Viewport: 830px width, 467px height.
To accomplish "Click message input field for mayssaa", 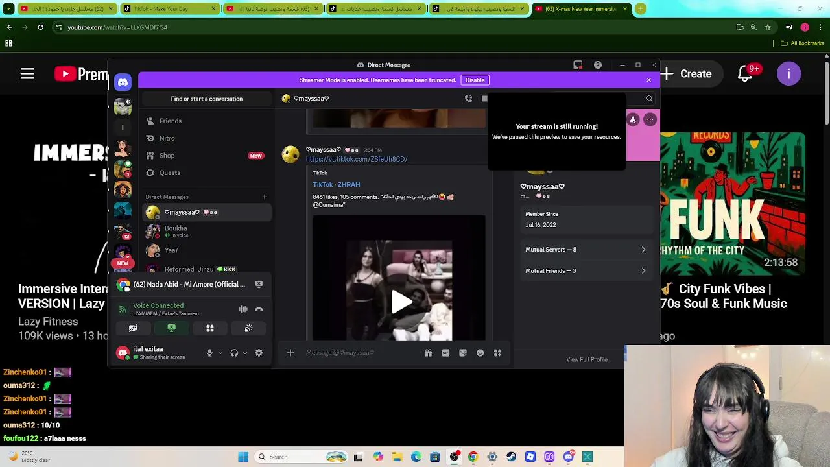I will tap(363, 353).
